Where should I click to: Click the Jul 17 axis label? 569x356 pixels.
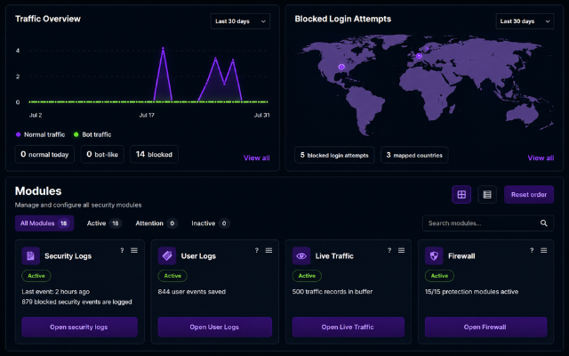[147, 115]
